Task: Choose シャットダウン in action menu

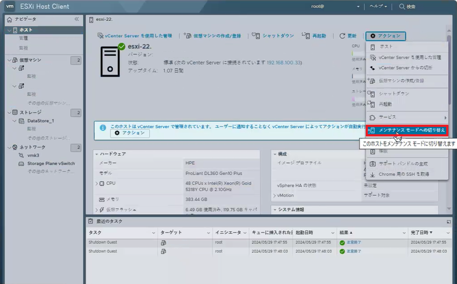Action: pyautogui.click(x=407, y=94)
